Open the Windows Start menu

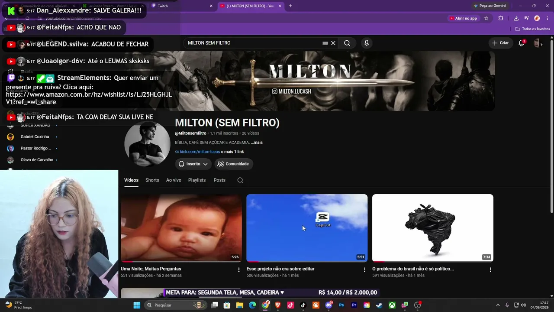click(137, 305)
